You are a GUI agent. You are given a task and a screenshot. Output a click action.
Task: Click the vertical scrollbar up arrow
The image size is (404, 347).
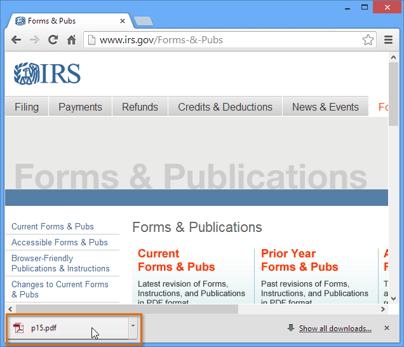(393, 57)
